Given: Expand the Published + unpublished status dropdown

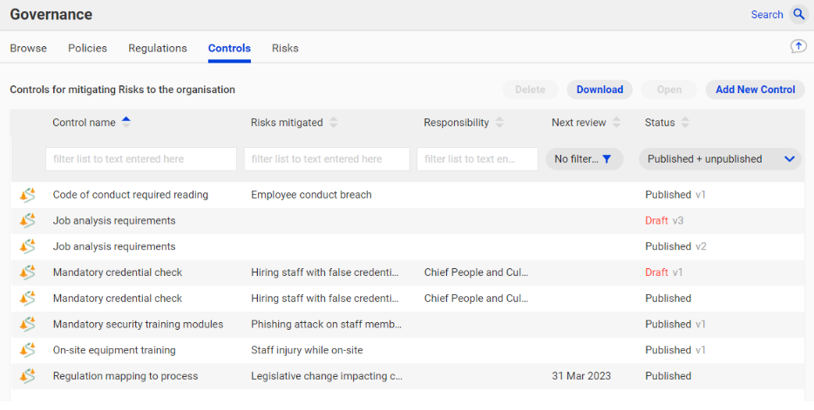Looking at the screenshot, I should [x=720, y=159].
